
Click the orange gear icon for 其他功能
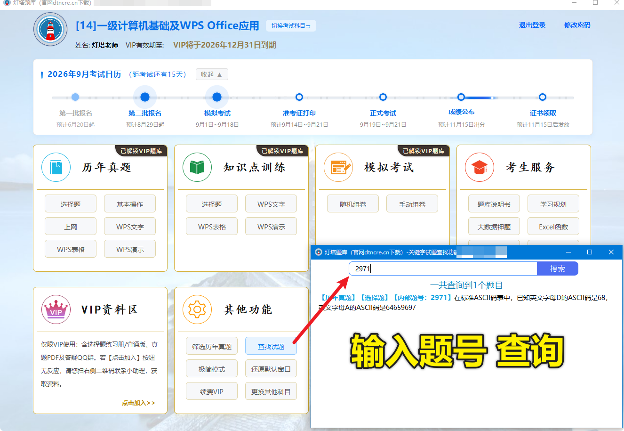197,309
